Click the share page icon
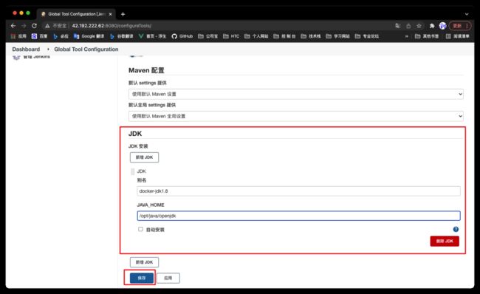480x294 pixels. click(408, 26)
